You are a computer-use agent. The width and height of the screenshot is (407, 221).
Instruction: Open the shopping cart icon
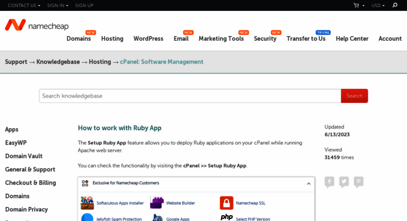356,5
